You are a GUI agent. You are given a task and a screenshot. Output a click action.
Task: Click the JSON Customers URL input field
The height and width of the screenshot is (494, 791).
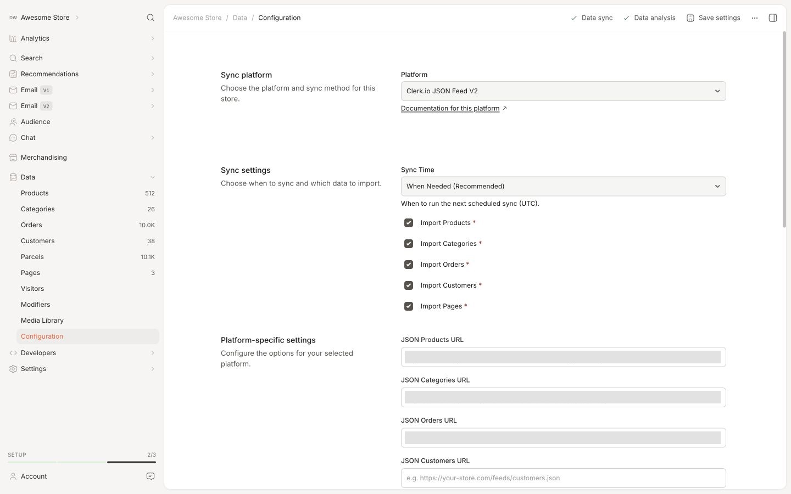[x=563, y=478]
